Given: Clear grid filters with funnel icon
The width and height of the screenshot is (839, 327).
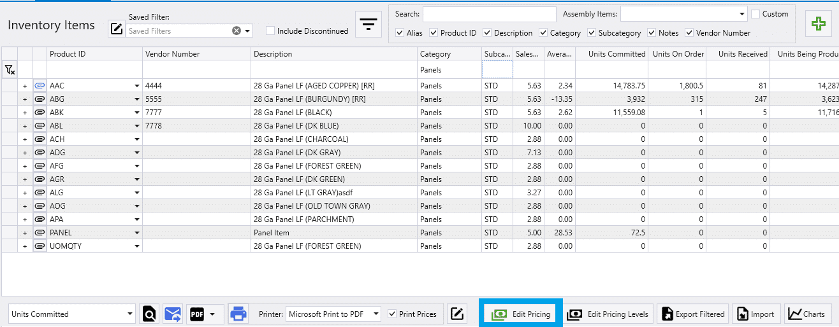Looking at the screenshot, I should pos(9,69).
